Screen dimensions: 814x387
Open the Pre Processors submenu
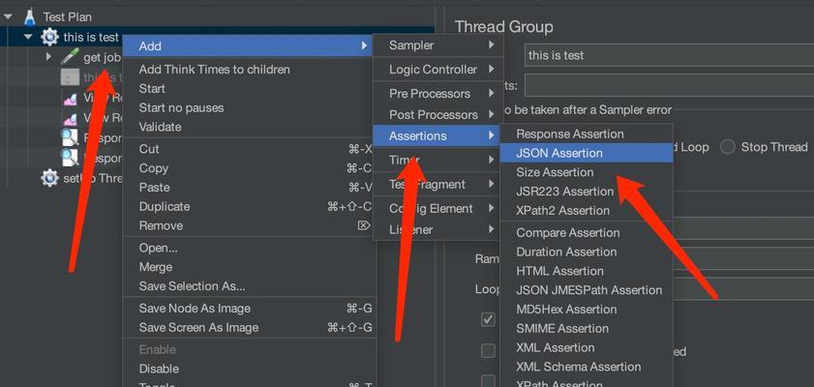point(437,94)
